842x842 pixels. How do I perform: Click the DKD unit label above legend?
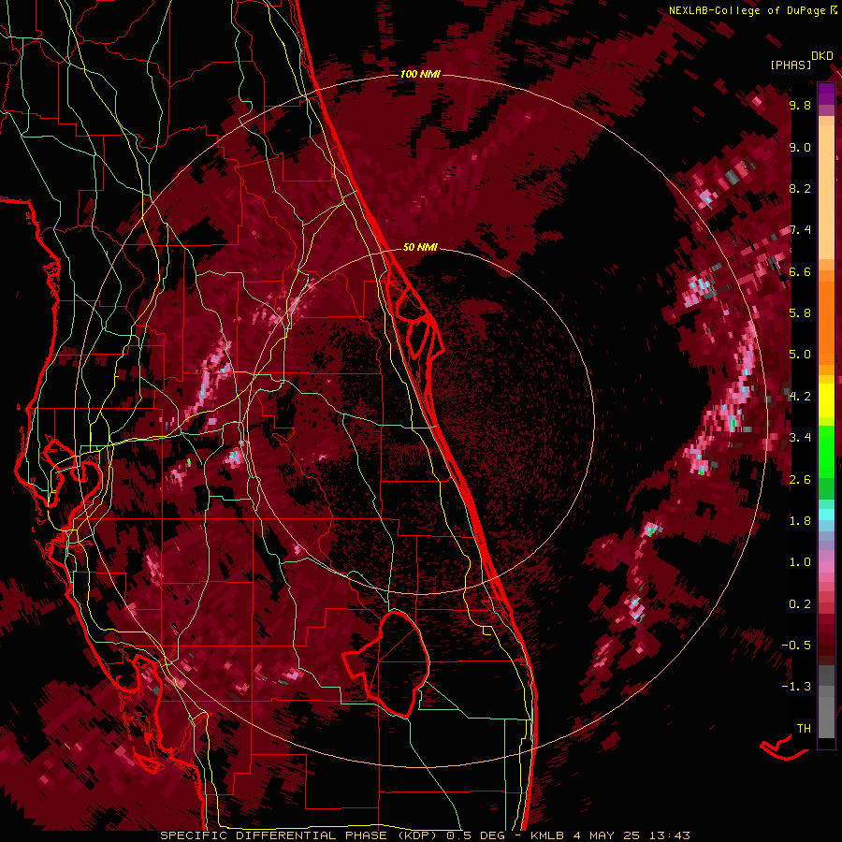pyautogui.click(x=822, y=56)
